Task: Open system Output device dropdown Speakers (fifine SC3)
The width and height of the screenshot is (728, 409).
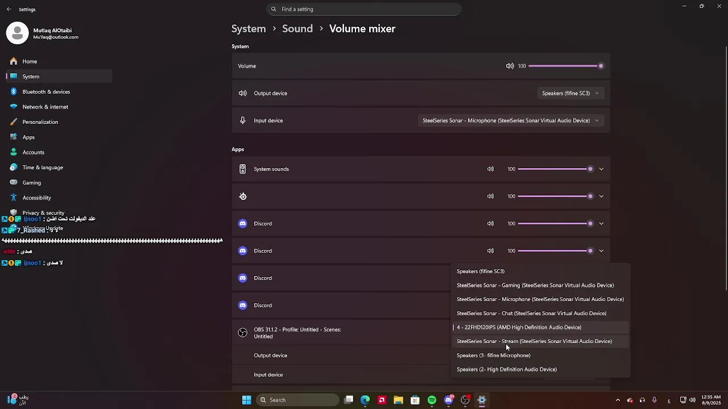Action: 570,93
